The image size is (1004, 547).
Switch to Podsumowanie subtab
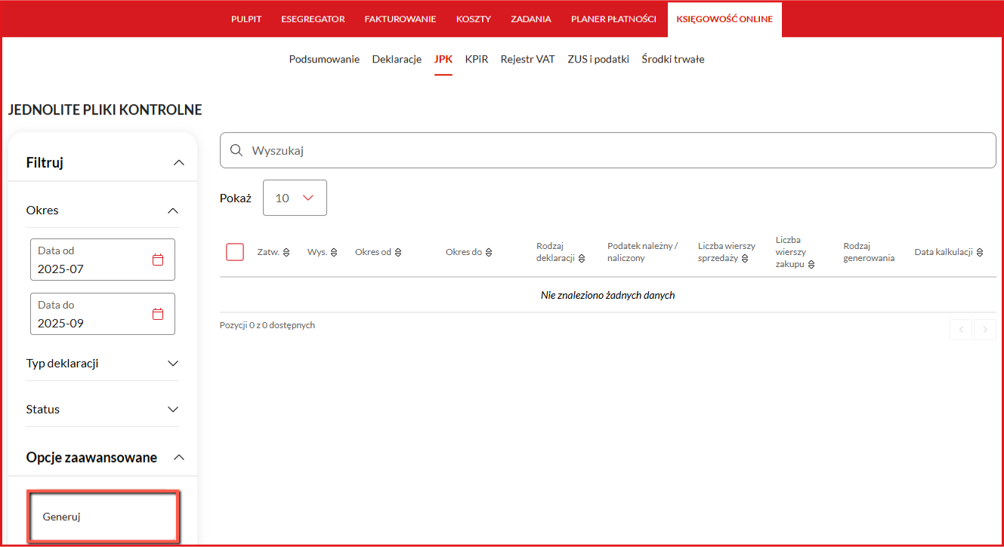[x=324, y=59]
